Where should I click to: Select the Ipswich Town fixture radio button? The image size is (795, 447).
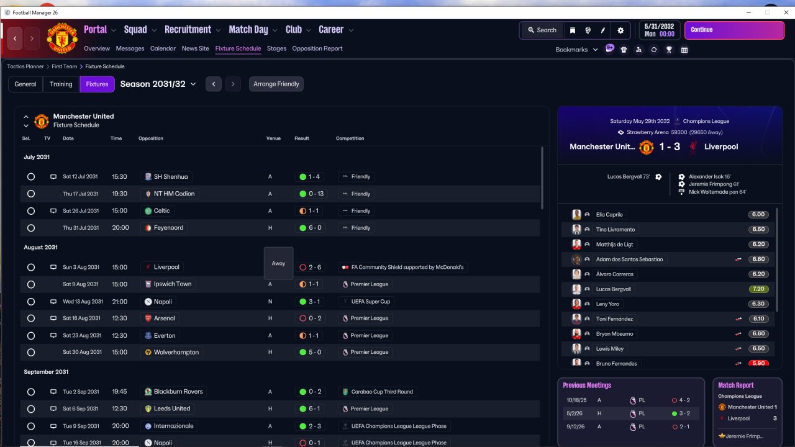(31, 284)
